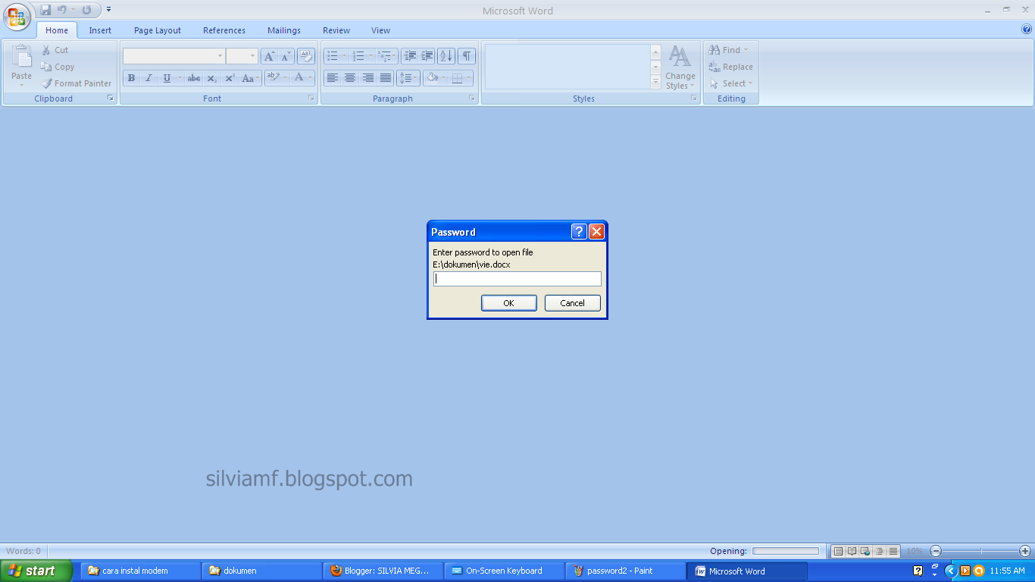Click the Password dialog help button
This screenshot has width=1035, height=582.
(579, 232)
